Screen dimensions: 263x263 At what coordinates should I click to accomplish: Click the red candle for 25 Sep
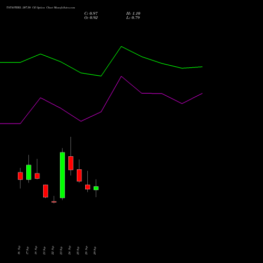79,175
